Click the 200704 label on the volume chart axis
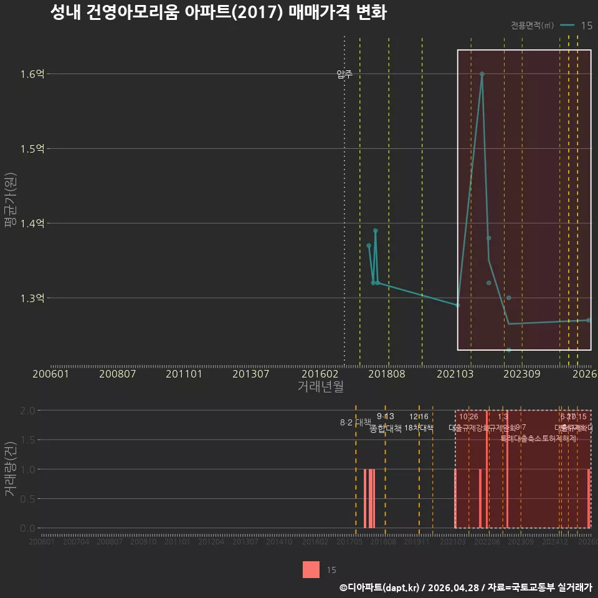This screenshot has width=598, height=598. click(x=76, y=541)
